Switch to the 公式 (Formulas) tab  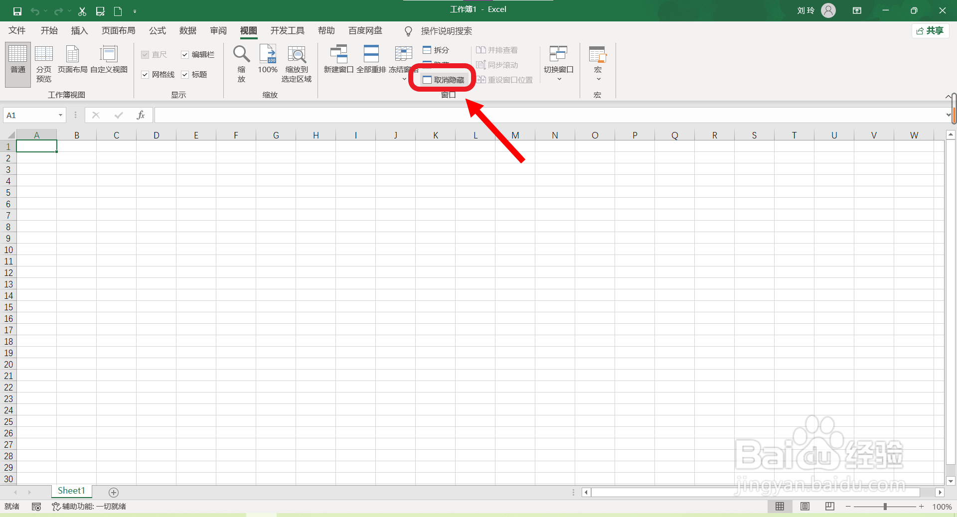158,31
